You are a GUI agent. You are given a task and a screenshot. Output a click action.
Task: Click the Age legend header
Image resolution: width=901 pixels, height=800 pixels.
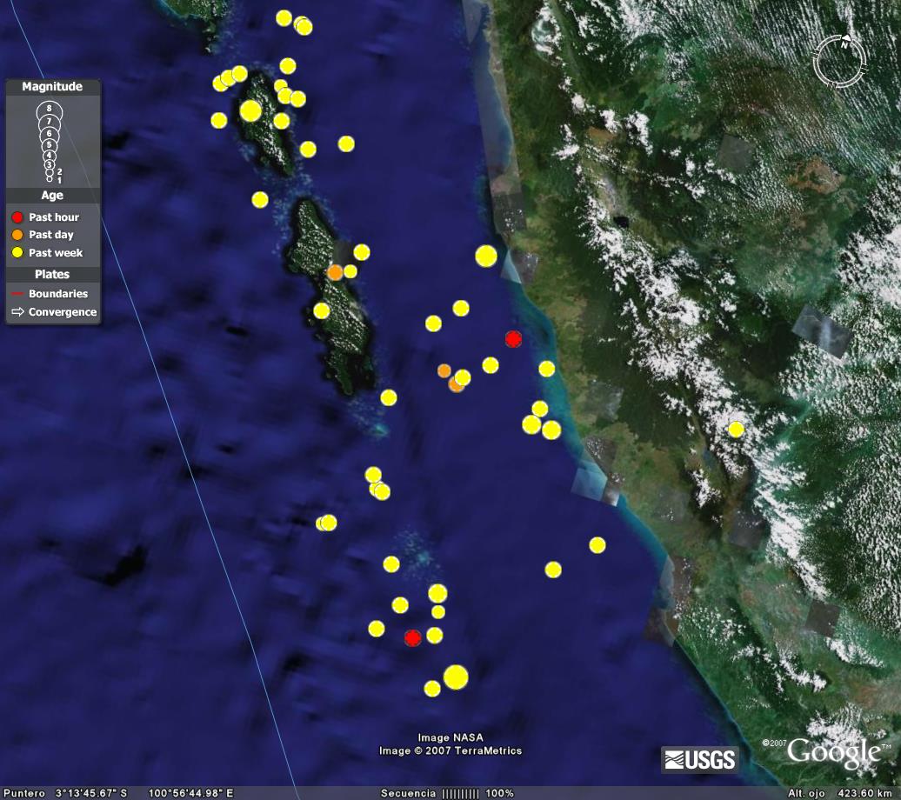point(52,196)
